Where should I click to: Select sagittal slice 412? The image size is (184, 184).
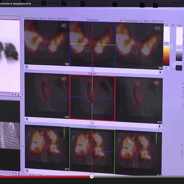click(x=47, y=96)
